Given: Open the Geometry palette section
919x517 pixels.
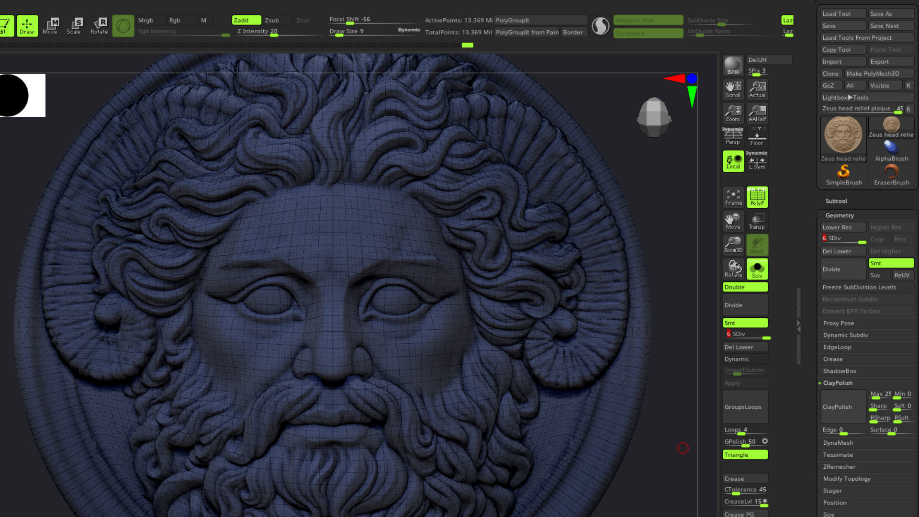Looking at the screenshot, I should [x=839, y=215].
